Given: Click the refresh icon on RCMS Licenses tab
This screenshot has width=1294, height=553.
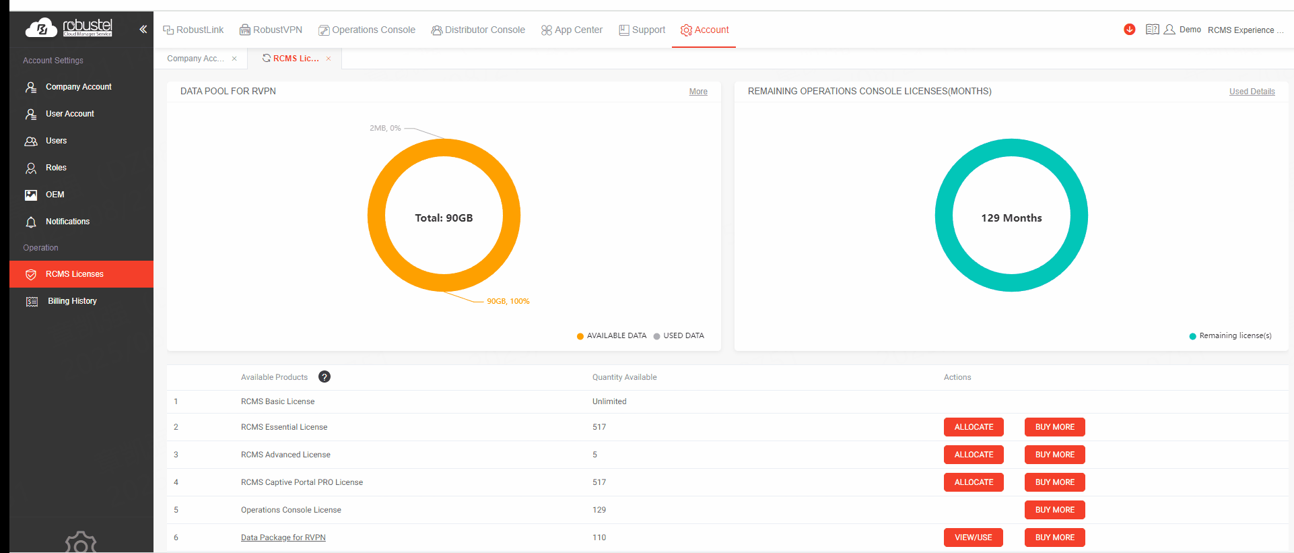Looking at the screenshot, I should tap(267, 58).
